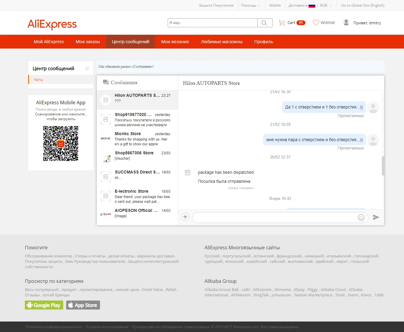Open the Политика конфиденциальности link
Screen dimensions: 404x332
click(x=53, y=327)
